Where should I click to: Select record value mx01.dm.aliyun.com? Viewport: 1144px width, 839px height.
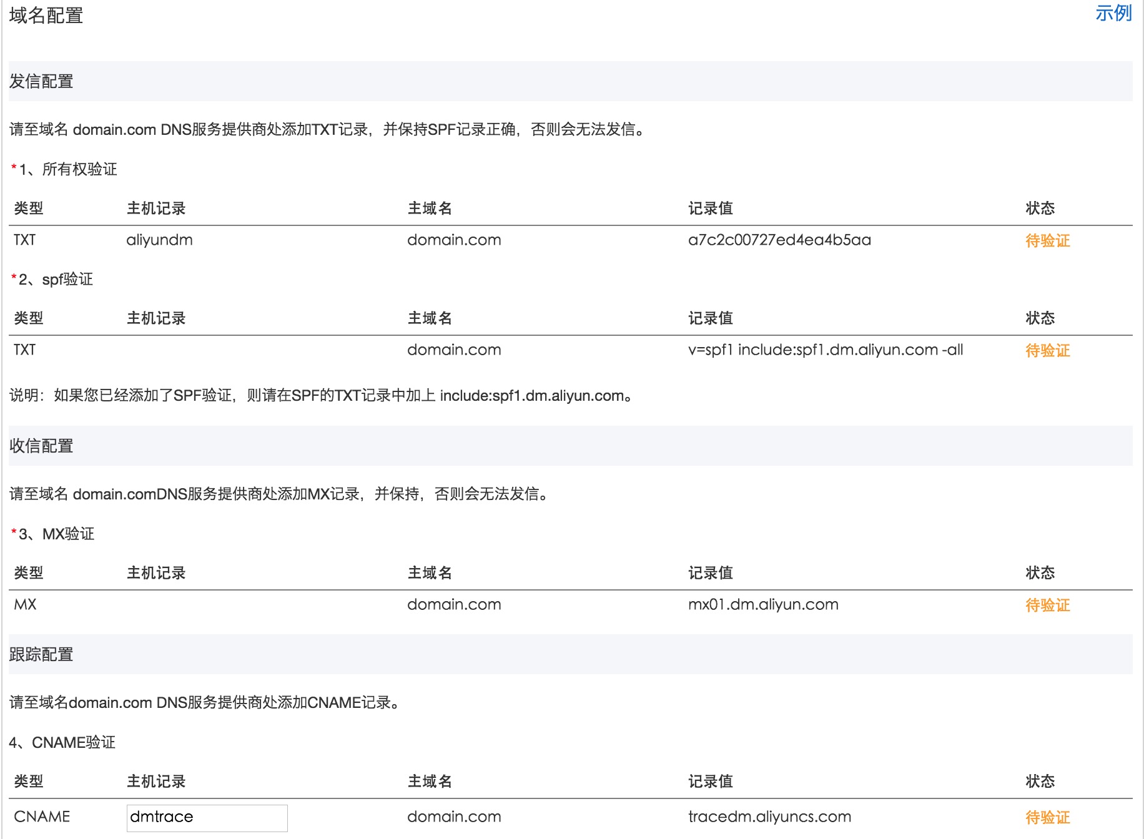tap(762, 604)
